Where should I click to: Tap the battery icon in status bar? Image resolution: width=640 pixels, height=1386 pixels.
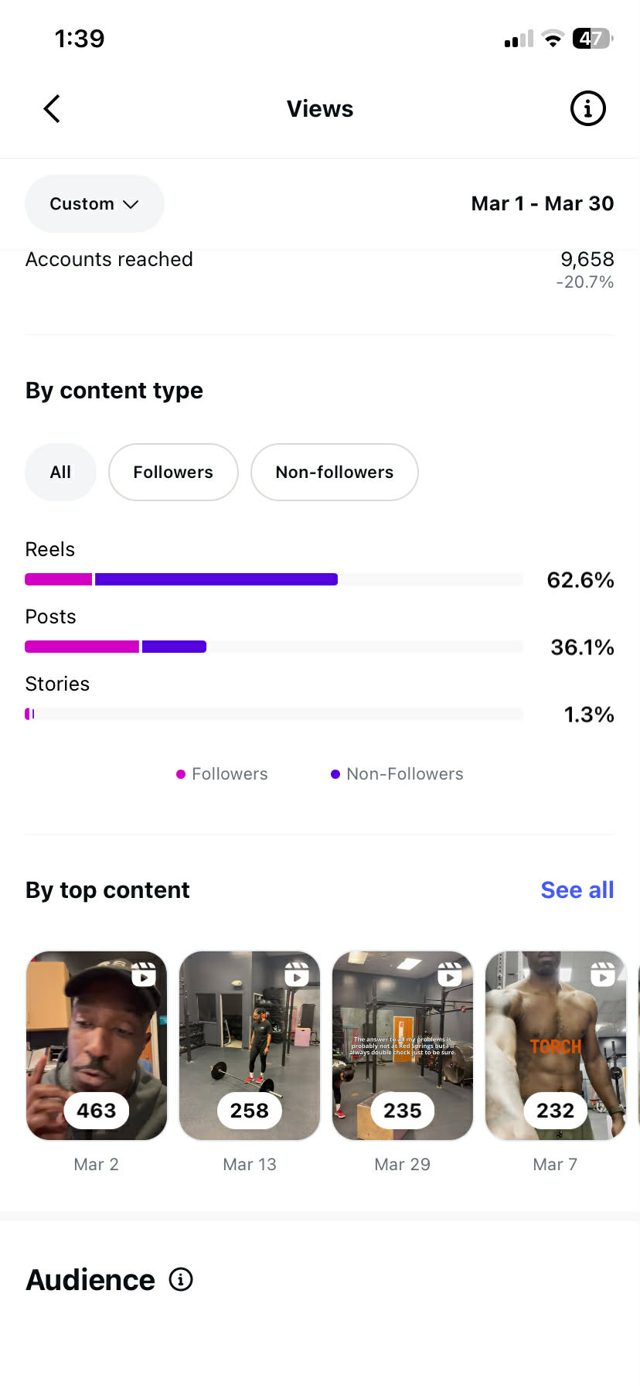click(593, 38)
